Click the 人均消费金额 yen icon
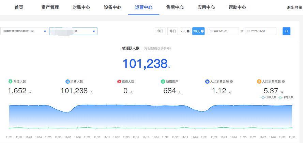 (x=207, y=82)
